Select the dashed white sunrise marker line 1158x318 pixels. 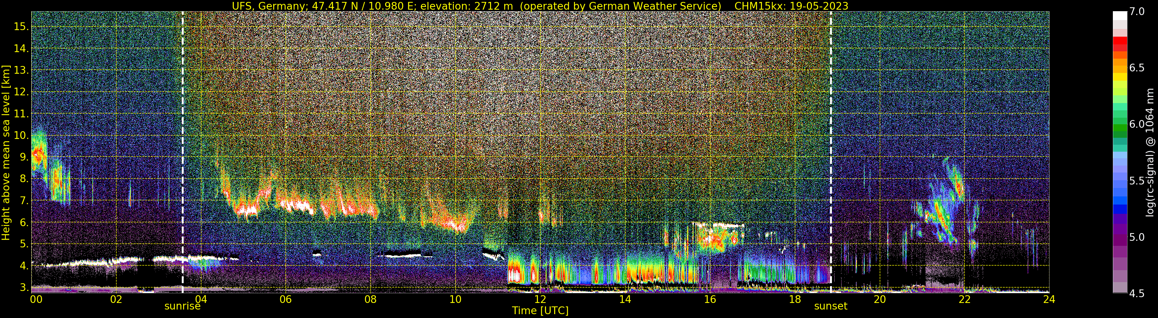tap(183, 152)
